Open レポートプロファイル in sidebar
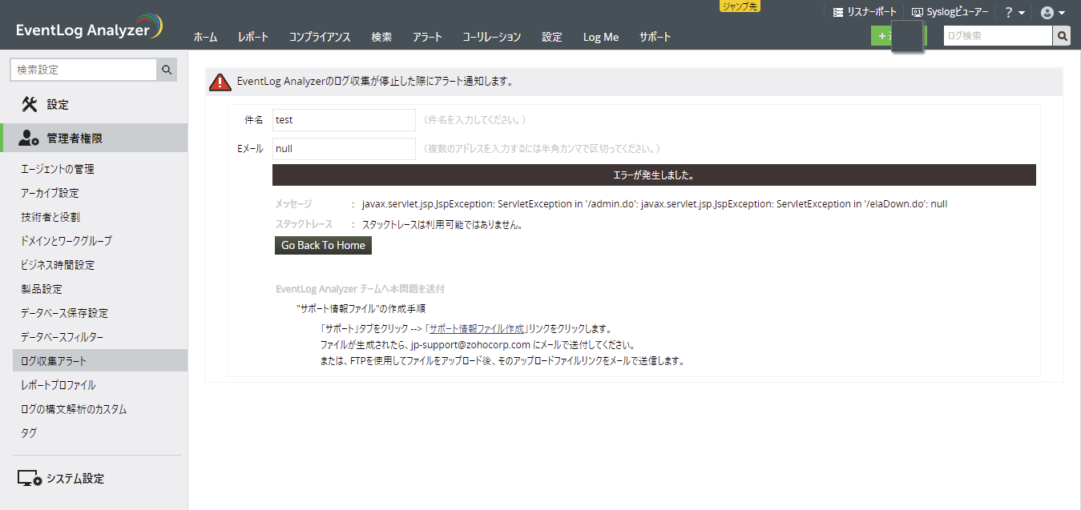The height and width of the screenshot is (510, 1081). 58,385
